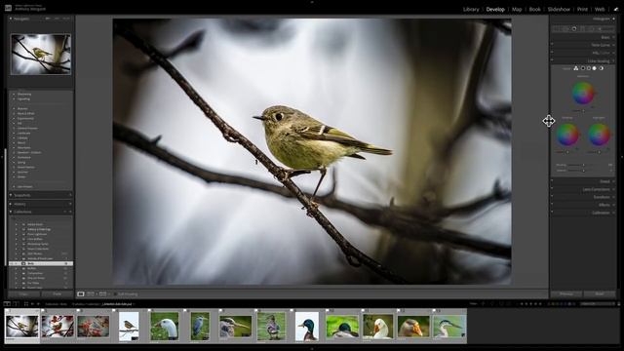Toggle Effects panel on/off switch

552,204
